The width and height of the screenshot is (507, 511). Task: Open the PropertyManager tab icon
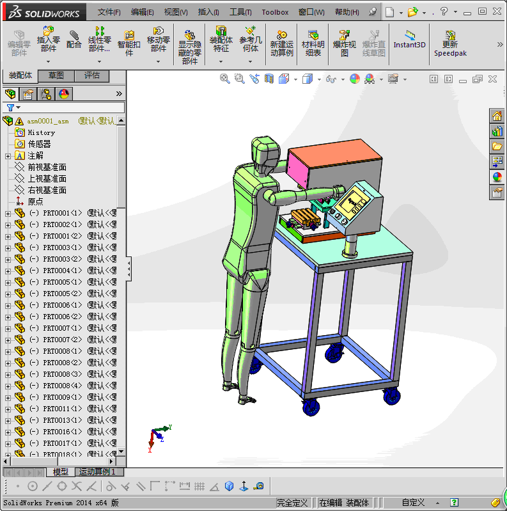click(28, 94)
